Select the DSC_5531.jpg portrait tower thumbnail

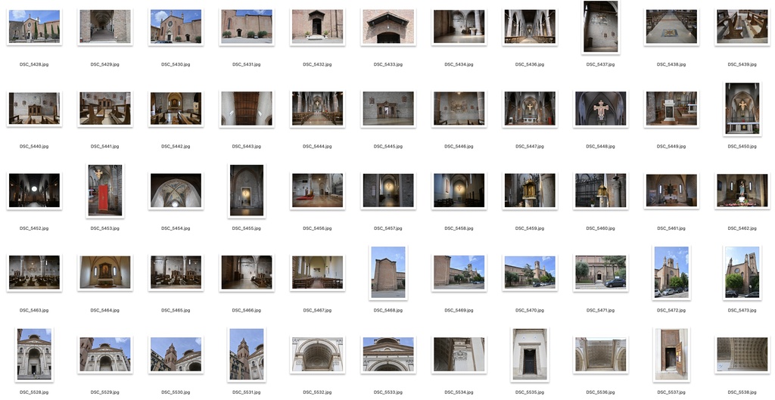click(x=247, y=355)
